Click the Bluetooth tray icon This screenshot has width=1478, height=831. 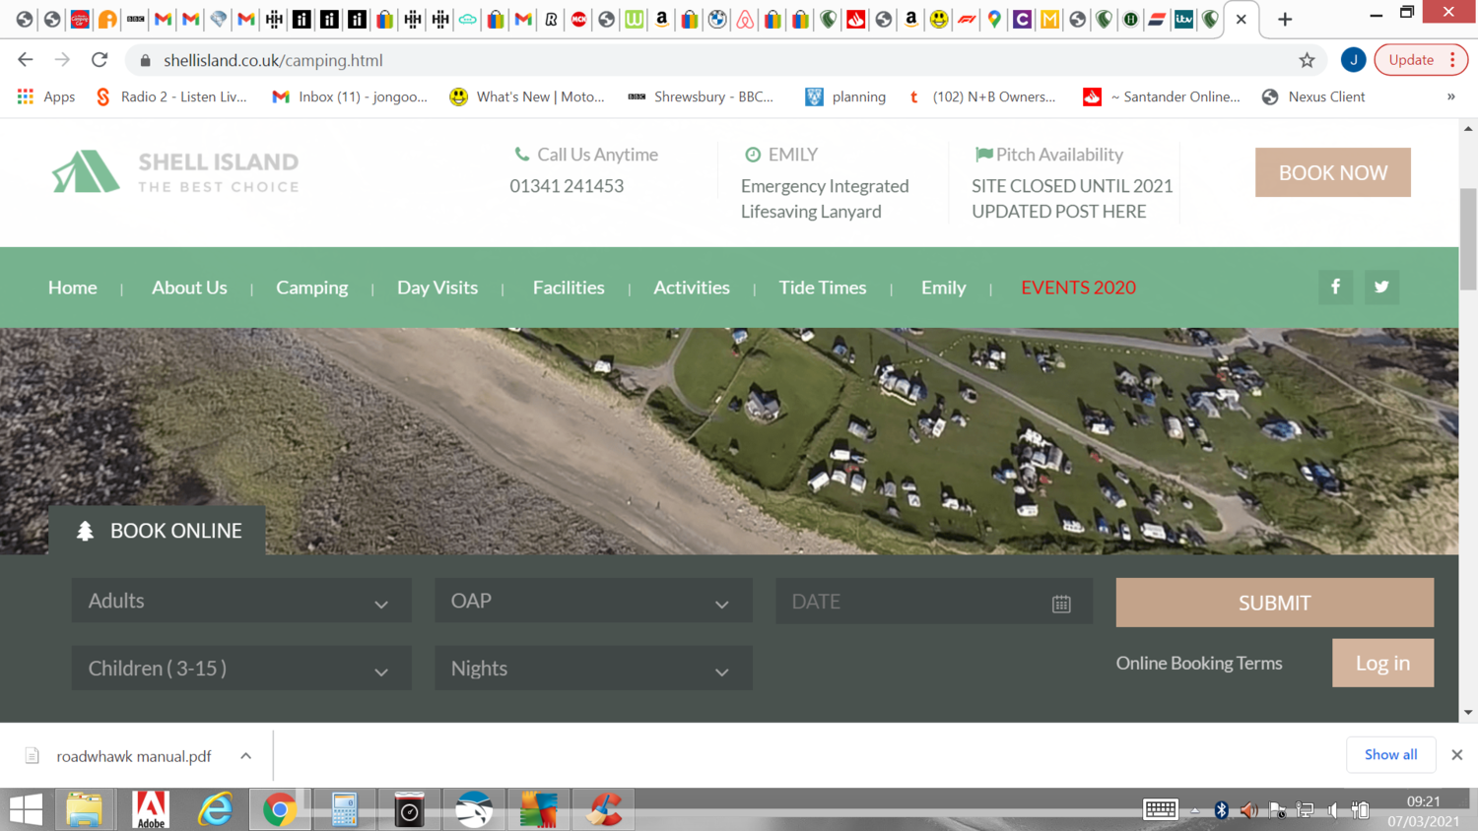[x=1221, y=810]
